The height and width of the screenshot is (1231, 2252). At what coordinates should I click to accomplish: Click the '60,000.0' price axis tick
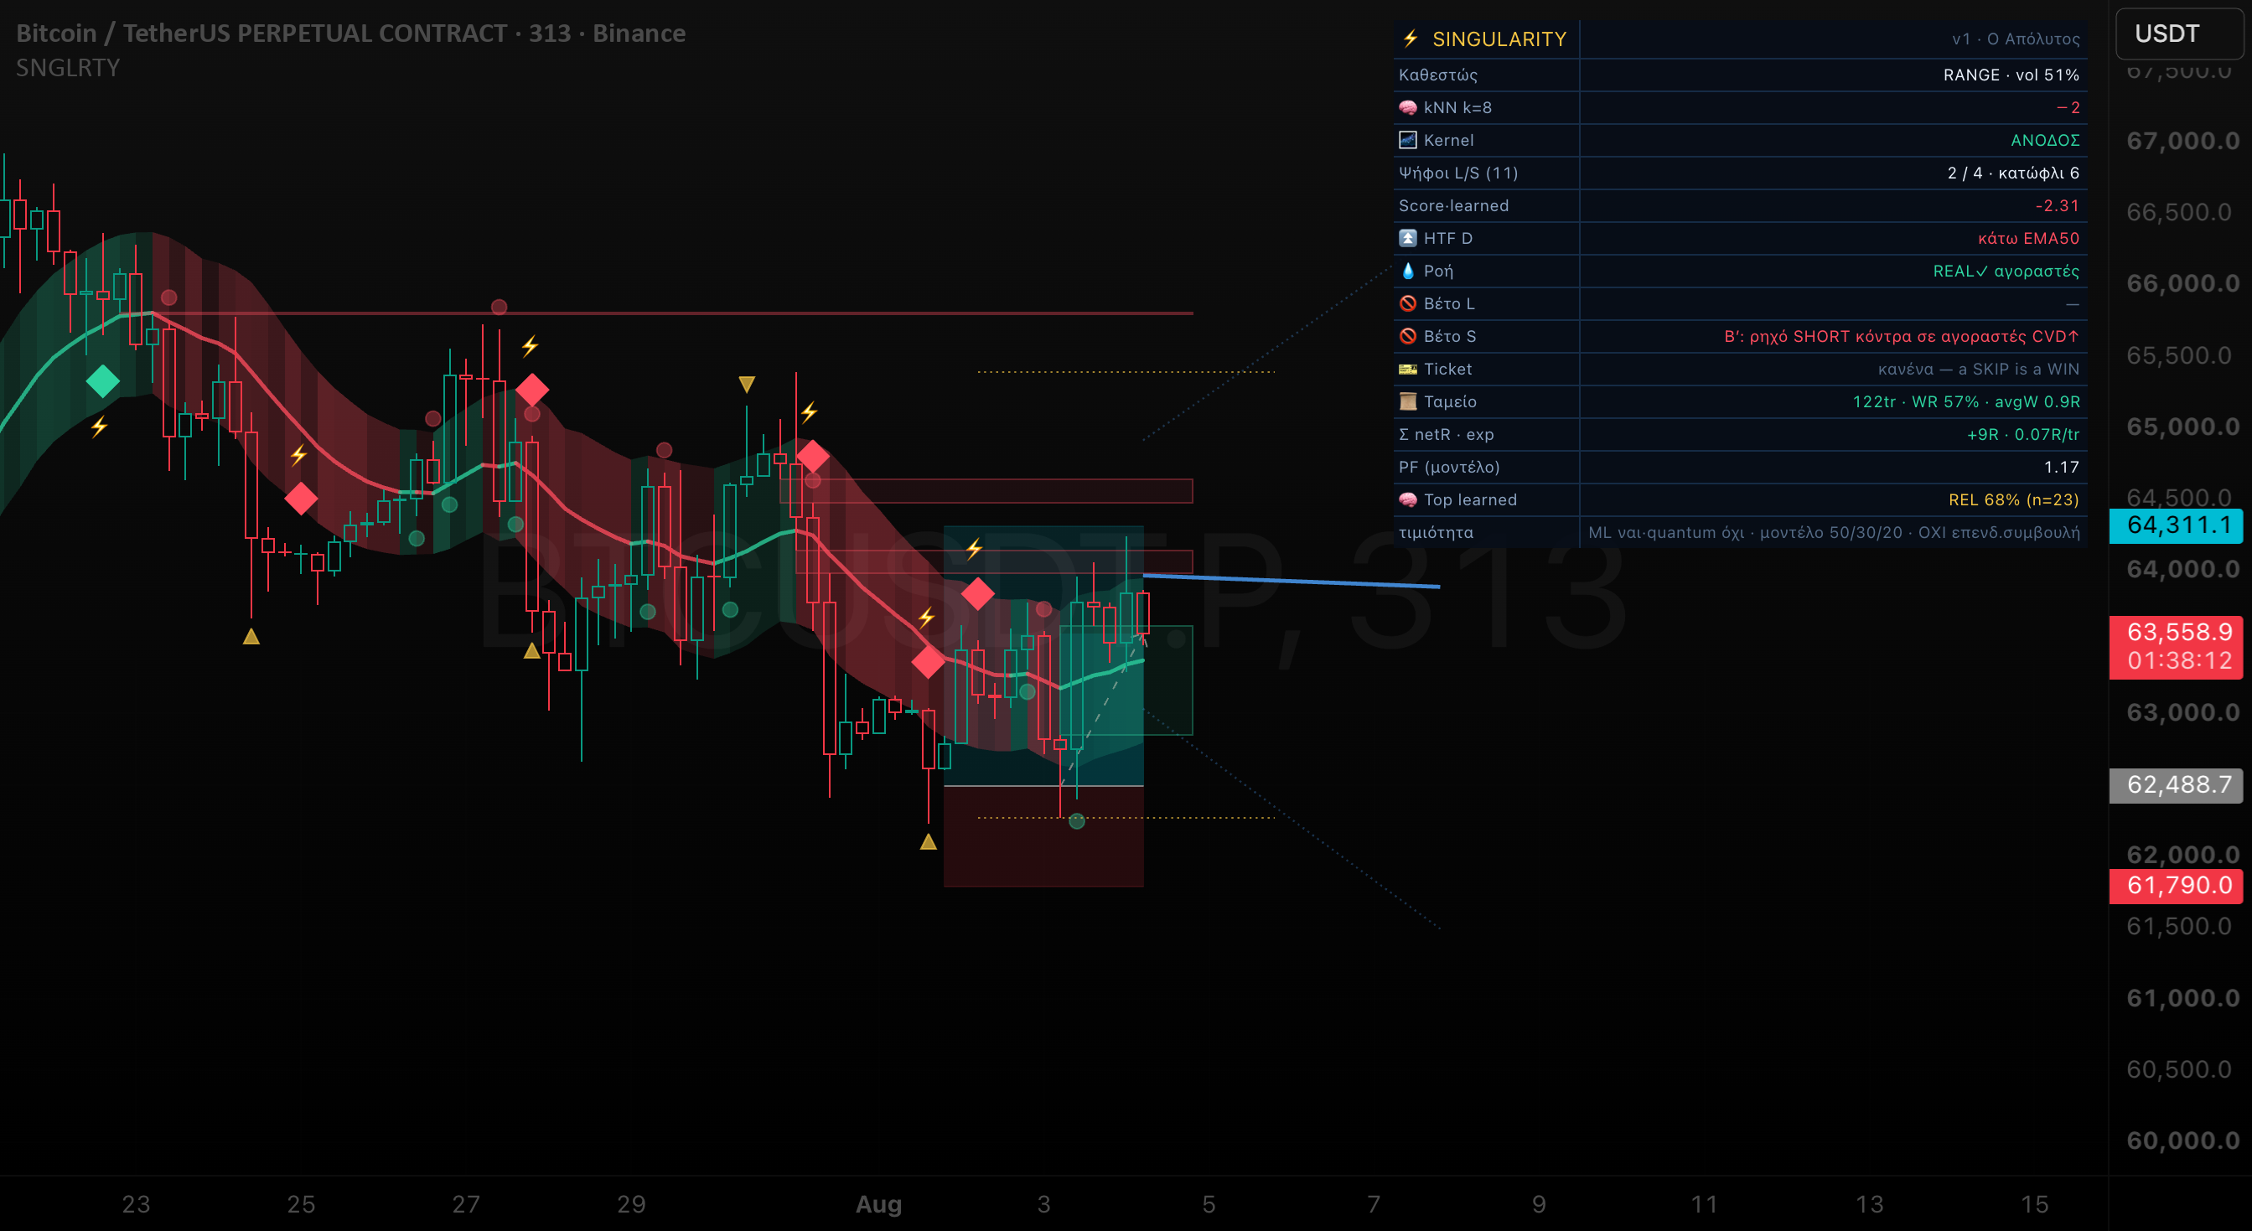[2183, 1141]
